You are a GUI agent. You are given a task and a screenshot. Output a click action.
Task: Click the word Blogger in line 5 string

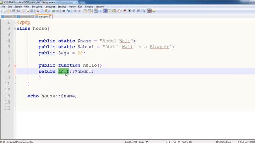coord(159,47)
